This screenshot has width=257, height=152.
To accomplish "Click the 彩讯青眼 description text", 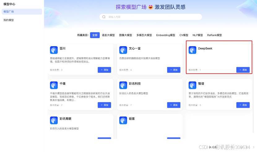I will click(x=64, y=128).
